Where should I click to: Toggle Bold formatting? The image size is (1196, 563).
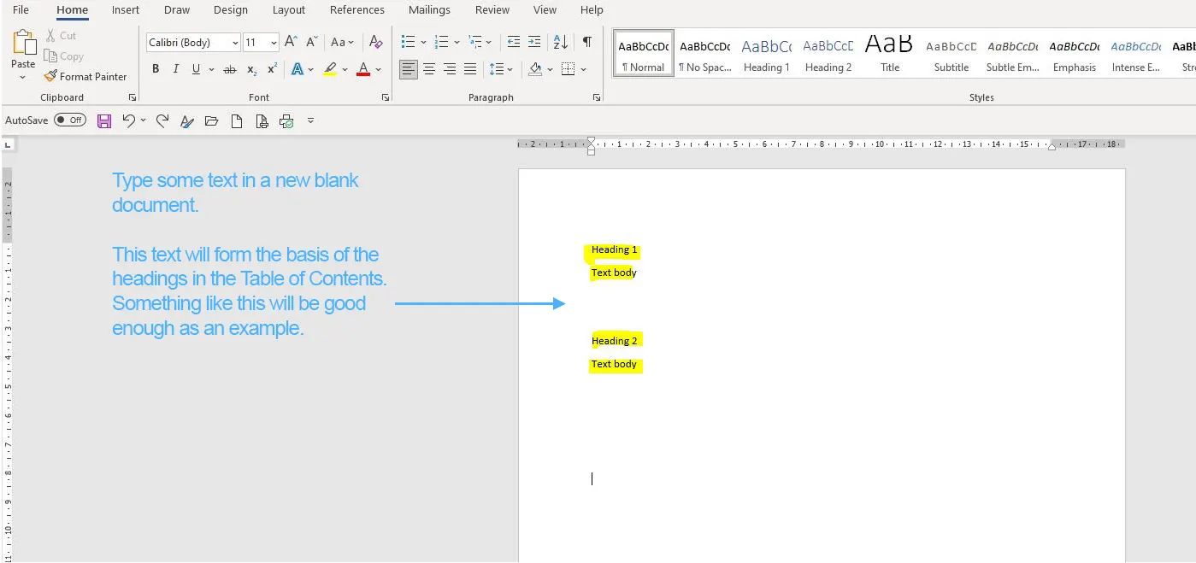coord(156,69)
